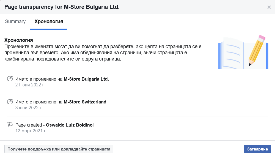275x156 pixels.
Task: Select the Хронология tab
Action: pos(49,21)
